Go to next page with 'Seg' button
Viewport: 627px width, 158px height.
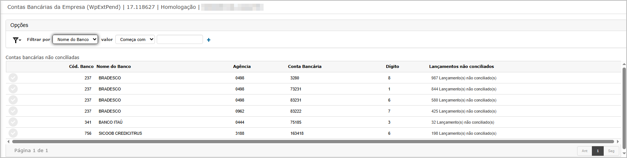(x=611, y=151)
